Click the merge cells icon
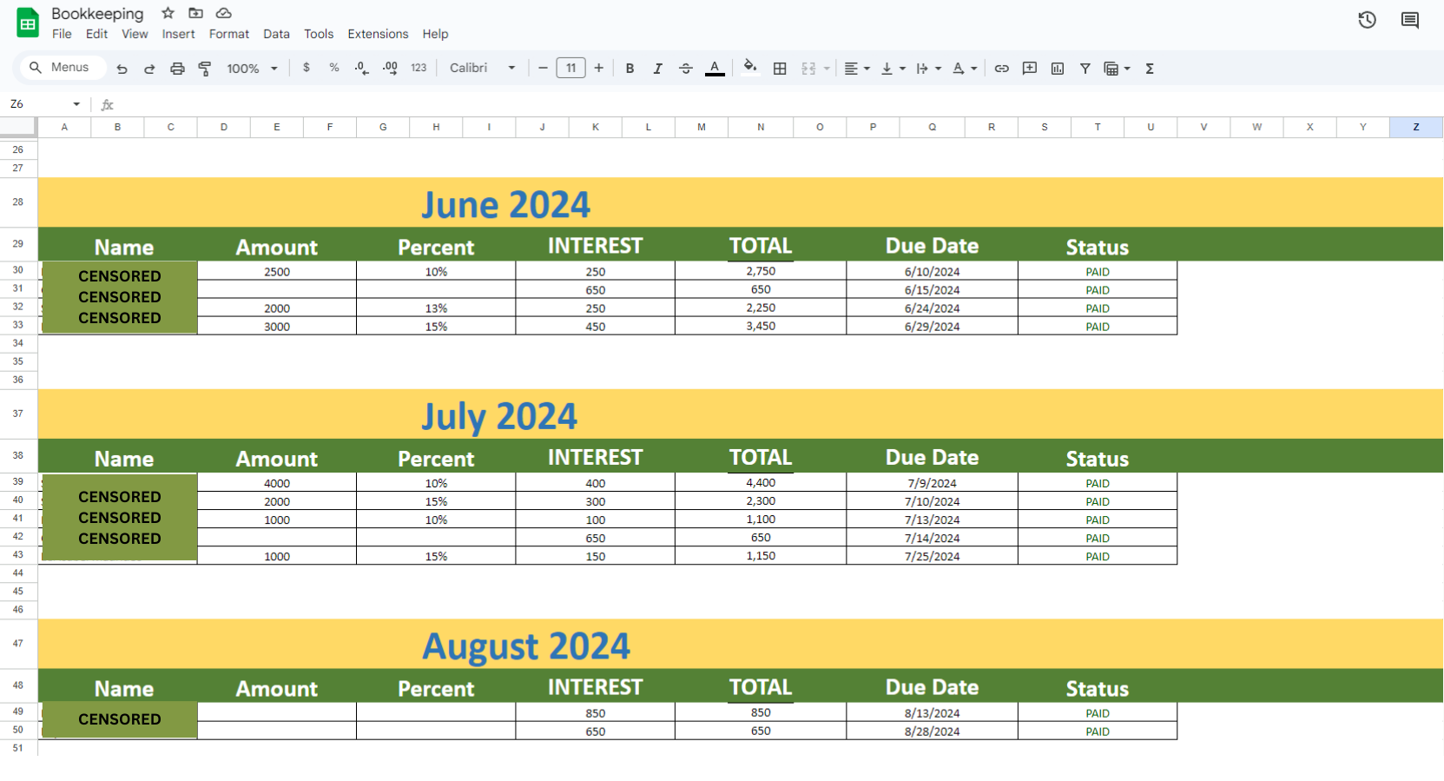This screenshot has height=781, width=1444. click(x=808, y=69)
